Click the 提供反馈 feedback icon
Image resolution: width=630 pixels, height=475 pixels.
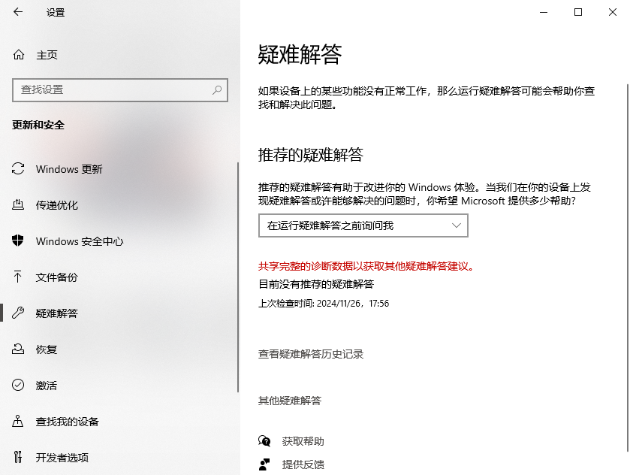(264, 464)
